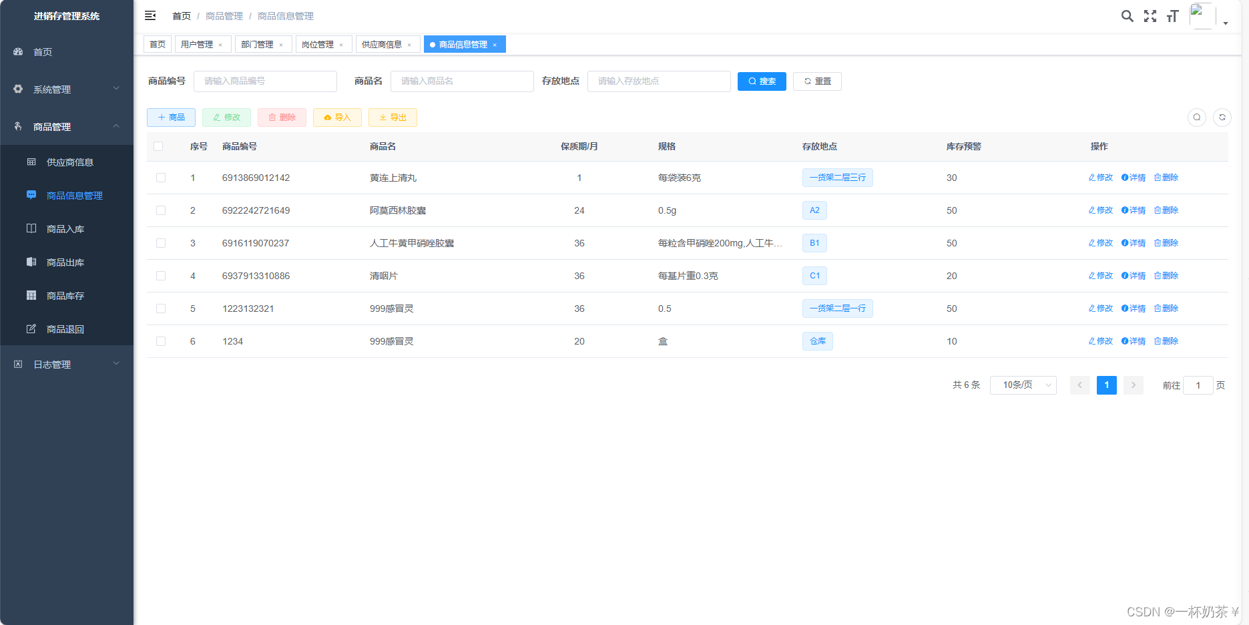Edit 黄连上清丸 via 修改 link
Image resolution: width=1249 pixels, height=625 pixels.
(1101, 178)
